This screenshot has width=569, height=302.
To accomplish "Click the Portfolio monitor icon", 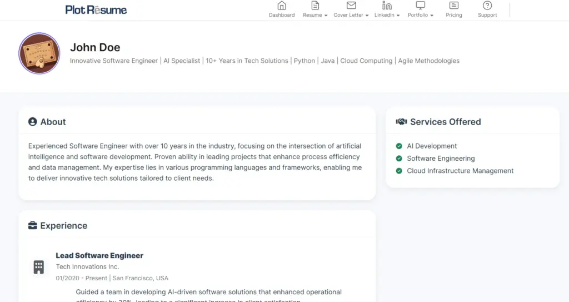I will pyautogui.click(x=420, y=6).
